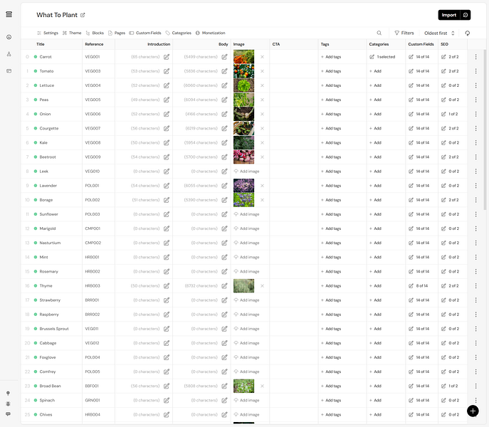Edit the Carrot introduction pencil icon
The image size is (489, 427).
[167, 57]
